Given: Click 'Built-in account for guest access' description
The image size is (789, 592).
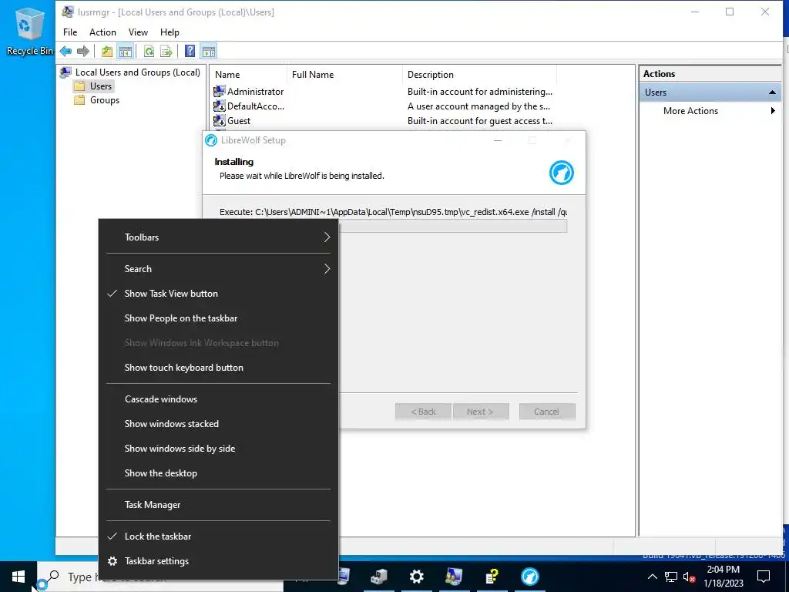Looking at the screenshot, I should (x=480, y=121).
